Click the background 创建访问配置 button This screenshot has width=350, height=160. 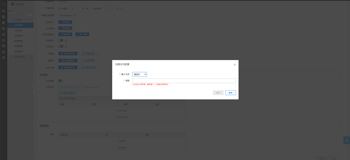[68, 93]
